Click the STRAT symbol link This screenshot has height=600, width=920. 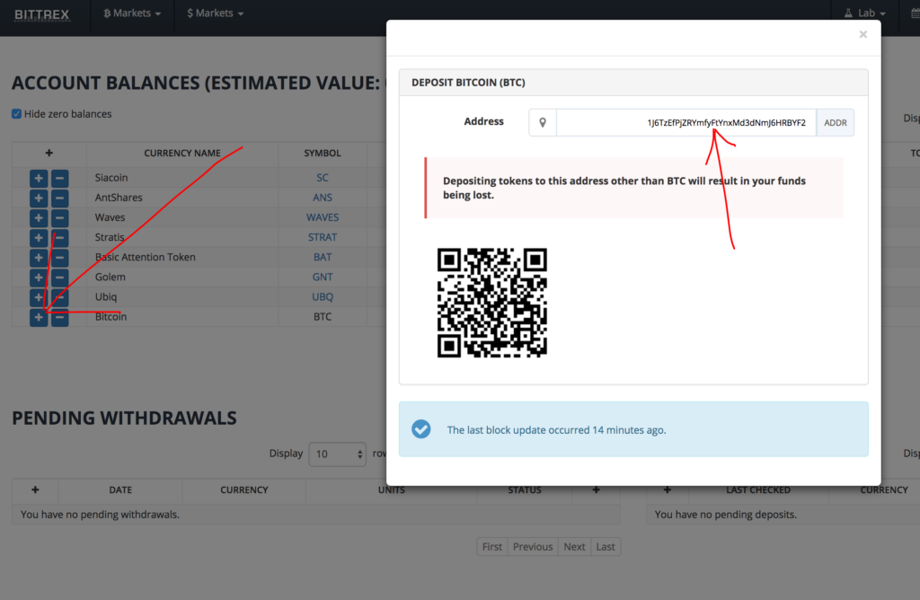(323, 237)
